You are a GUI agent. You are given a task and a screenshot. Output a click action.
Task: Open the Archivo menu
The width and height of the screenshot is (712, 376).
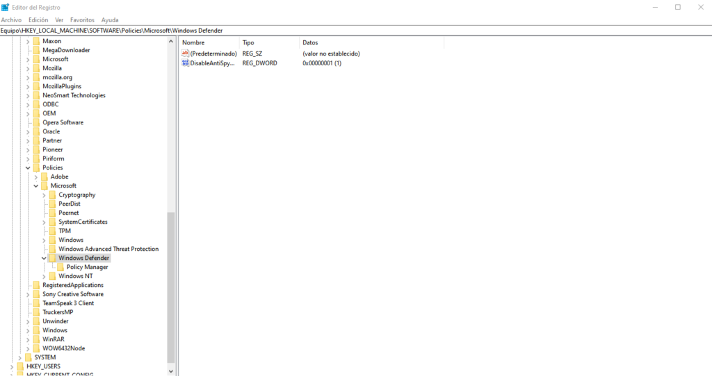click(x=11, y=20)
